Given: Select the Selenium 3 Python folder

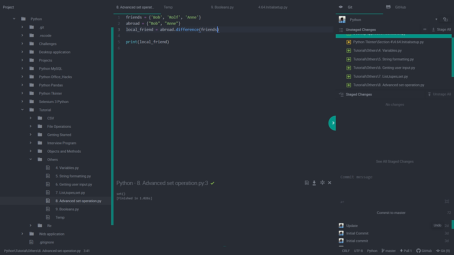Looking at the screenshot, I should pyautogui.click(x=54, y=102).
